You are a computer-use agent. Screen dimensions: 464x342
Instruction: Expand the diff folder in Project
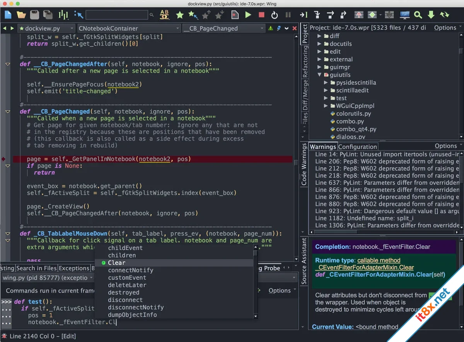[319, 36]
